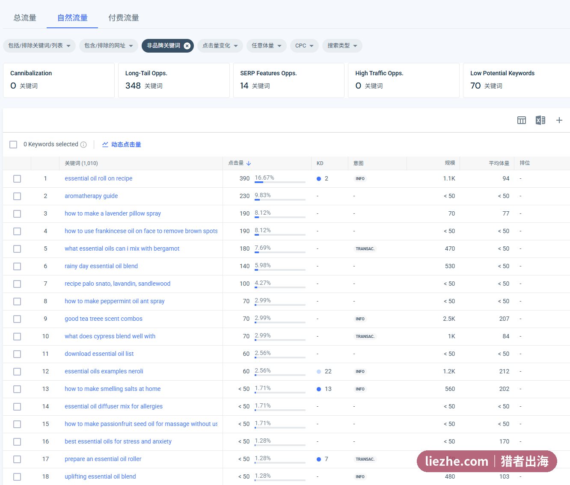Check best essential oils for stress checkbox

pyautogui.click(x=17, y=442)
